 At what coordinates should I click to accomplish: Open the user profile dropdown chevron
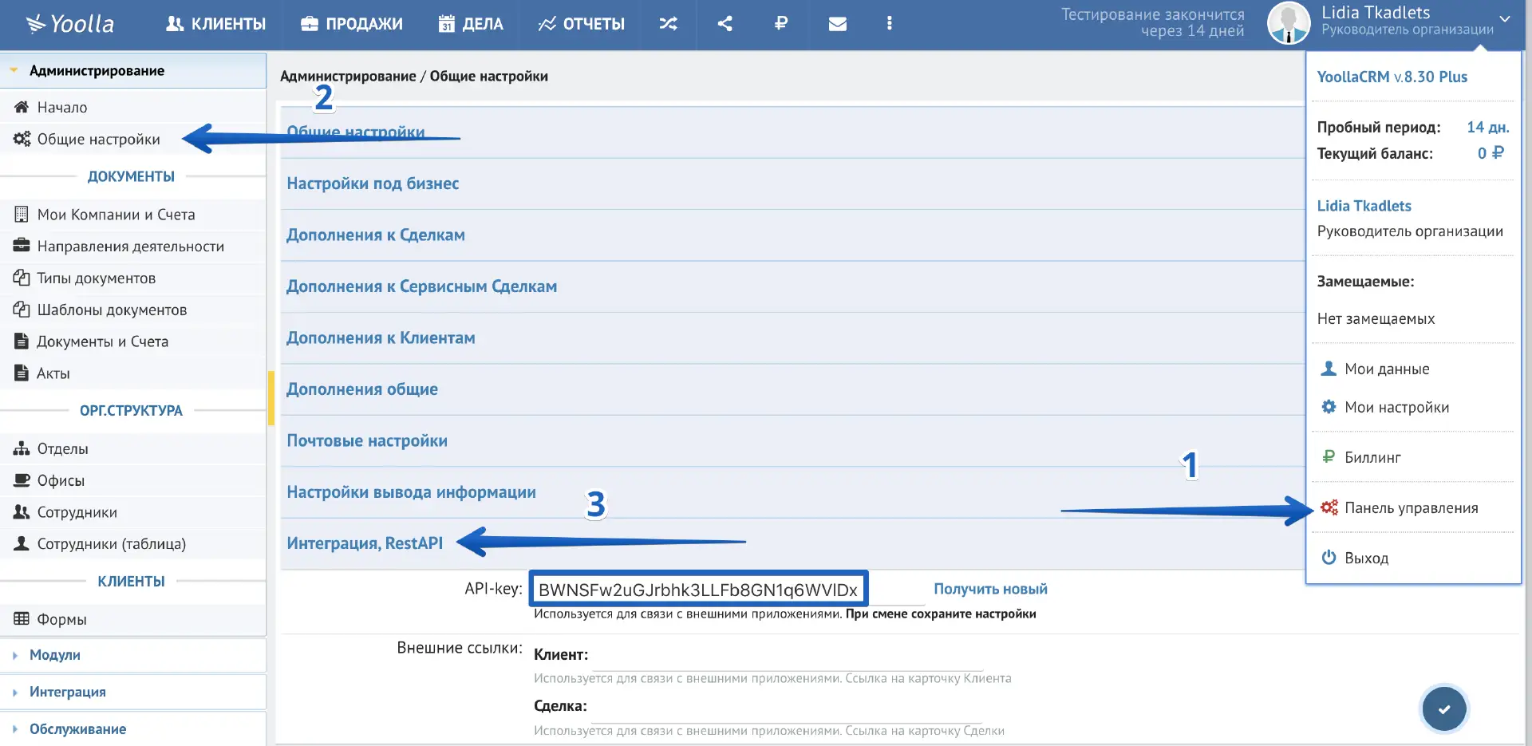click(1504, 19)
